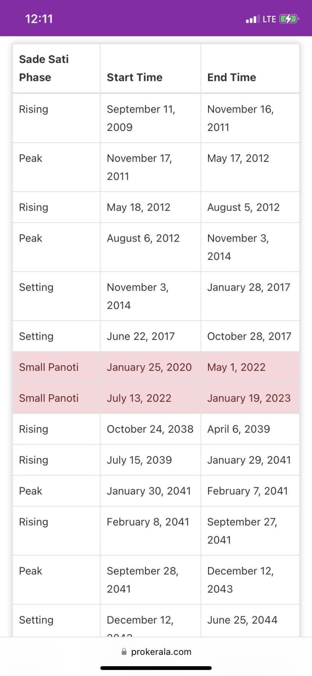Tap the January 19, 2023 end date
312x676 pixels.
(x=249, y=398)
